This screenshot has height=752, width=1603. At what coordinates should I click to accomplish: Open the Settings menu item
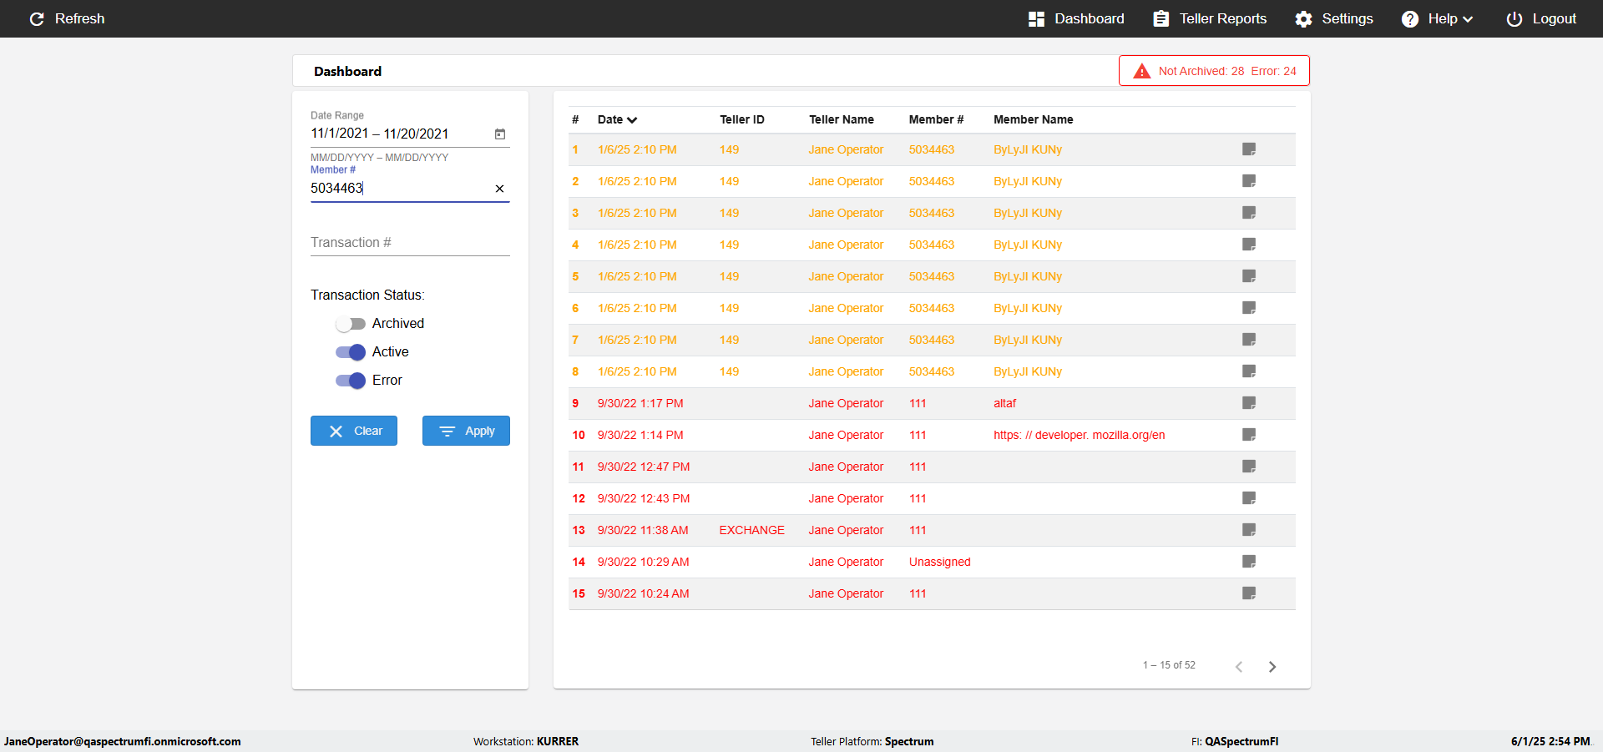coord(1334,18)
